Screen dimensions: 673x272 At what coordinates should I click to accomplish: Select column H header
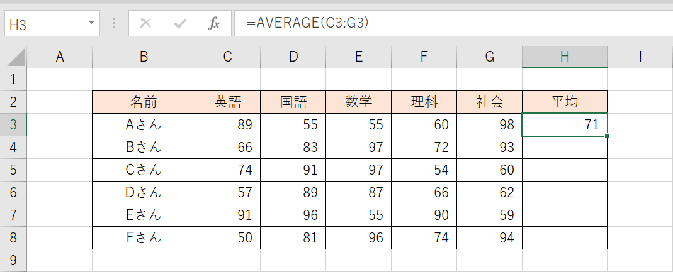pyautogui.click(x=565, y=57)
